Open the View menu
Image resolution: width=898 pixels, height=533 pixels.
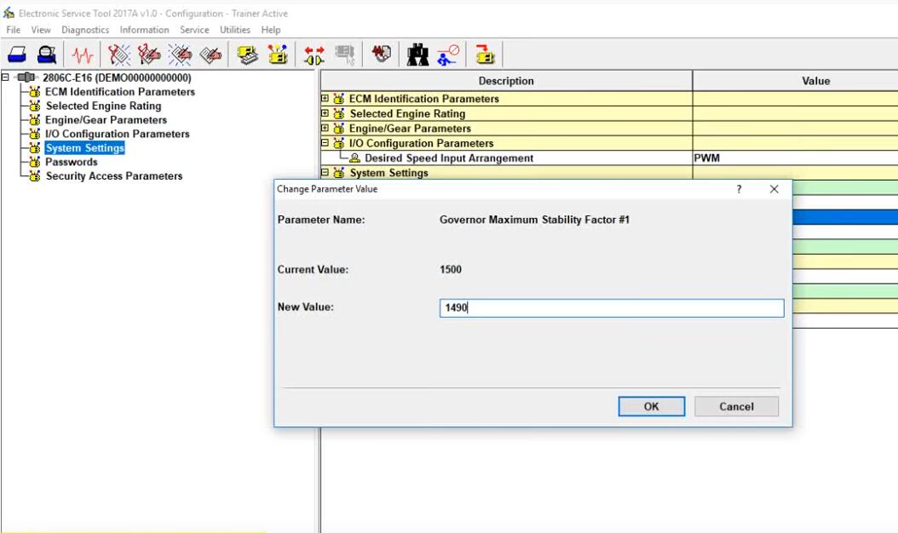coord(41,30)
